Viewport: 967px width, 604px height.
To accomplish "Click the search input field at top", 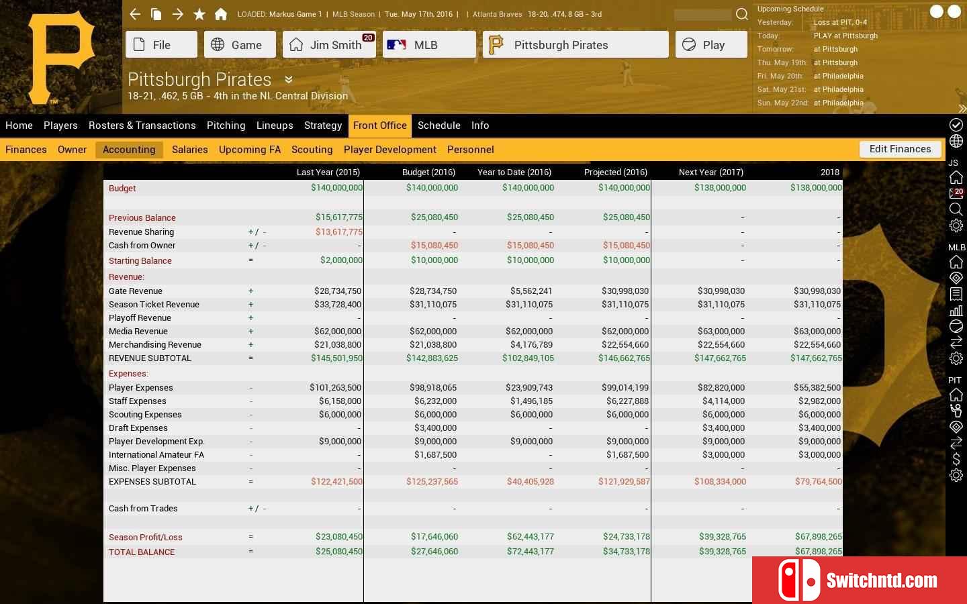I will tap(702, 14).
